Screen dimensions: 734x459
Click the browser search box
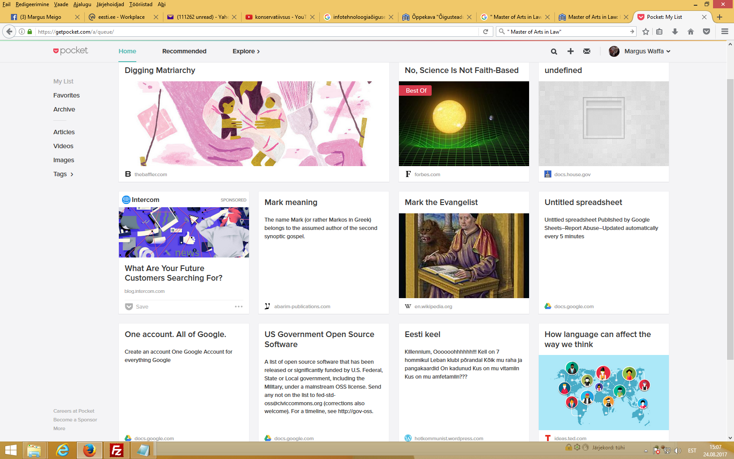(x=566, y=31)
